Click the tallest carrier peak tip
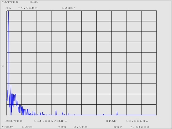Viewport: 172px width, 129px height. point(8,11)
